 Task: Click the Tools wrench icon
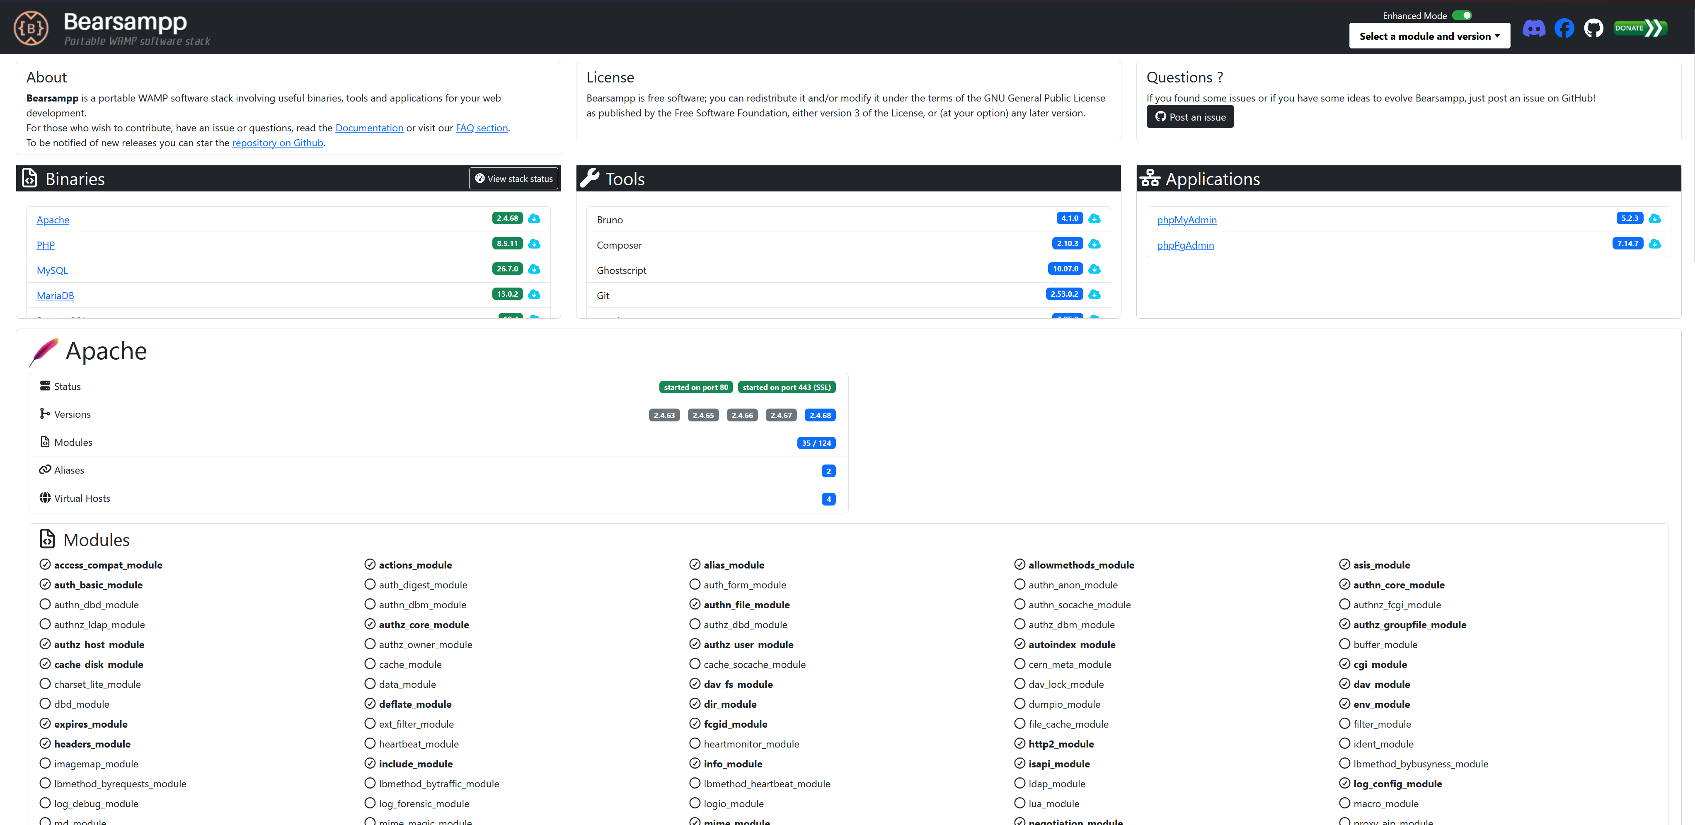click(x=590, y=178)
